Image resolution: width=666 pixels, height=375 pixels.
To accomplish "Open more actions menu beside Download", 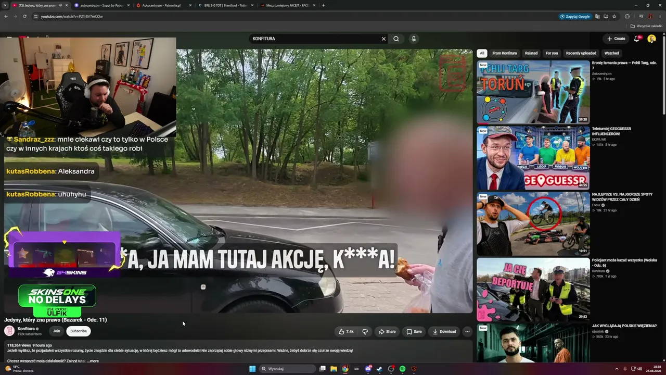I will [x=467, y=331].
